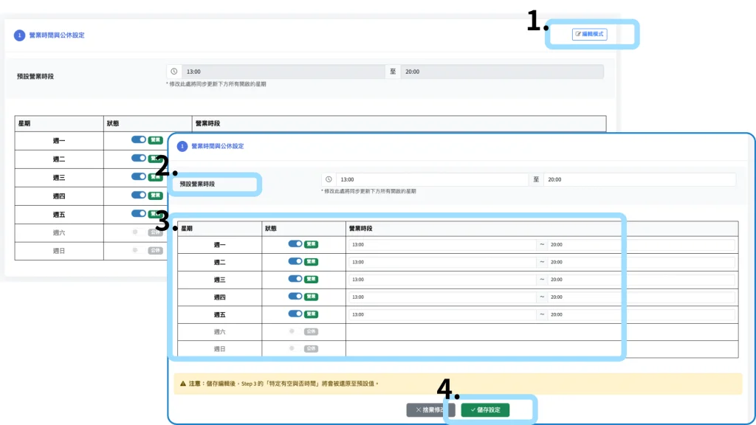Image resolution: width=756 pixels, height=425 pixels.
Task: Turn on the 週日 switch in the front panel
Action: pyautogui.click(x=292, y=348)
